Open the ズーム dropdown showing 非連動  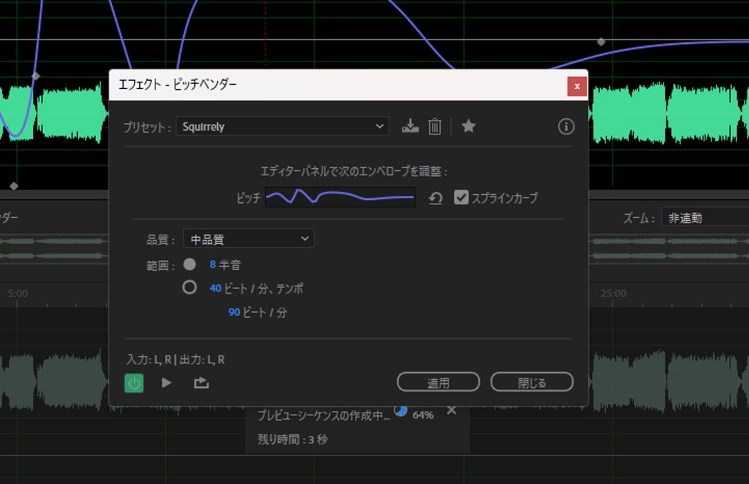pyautogui.click(x=705, y=218)
